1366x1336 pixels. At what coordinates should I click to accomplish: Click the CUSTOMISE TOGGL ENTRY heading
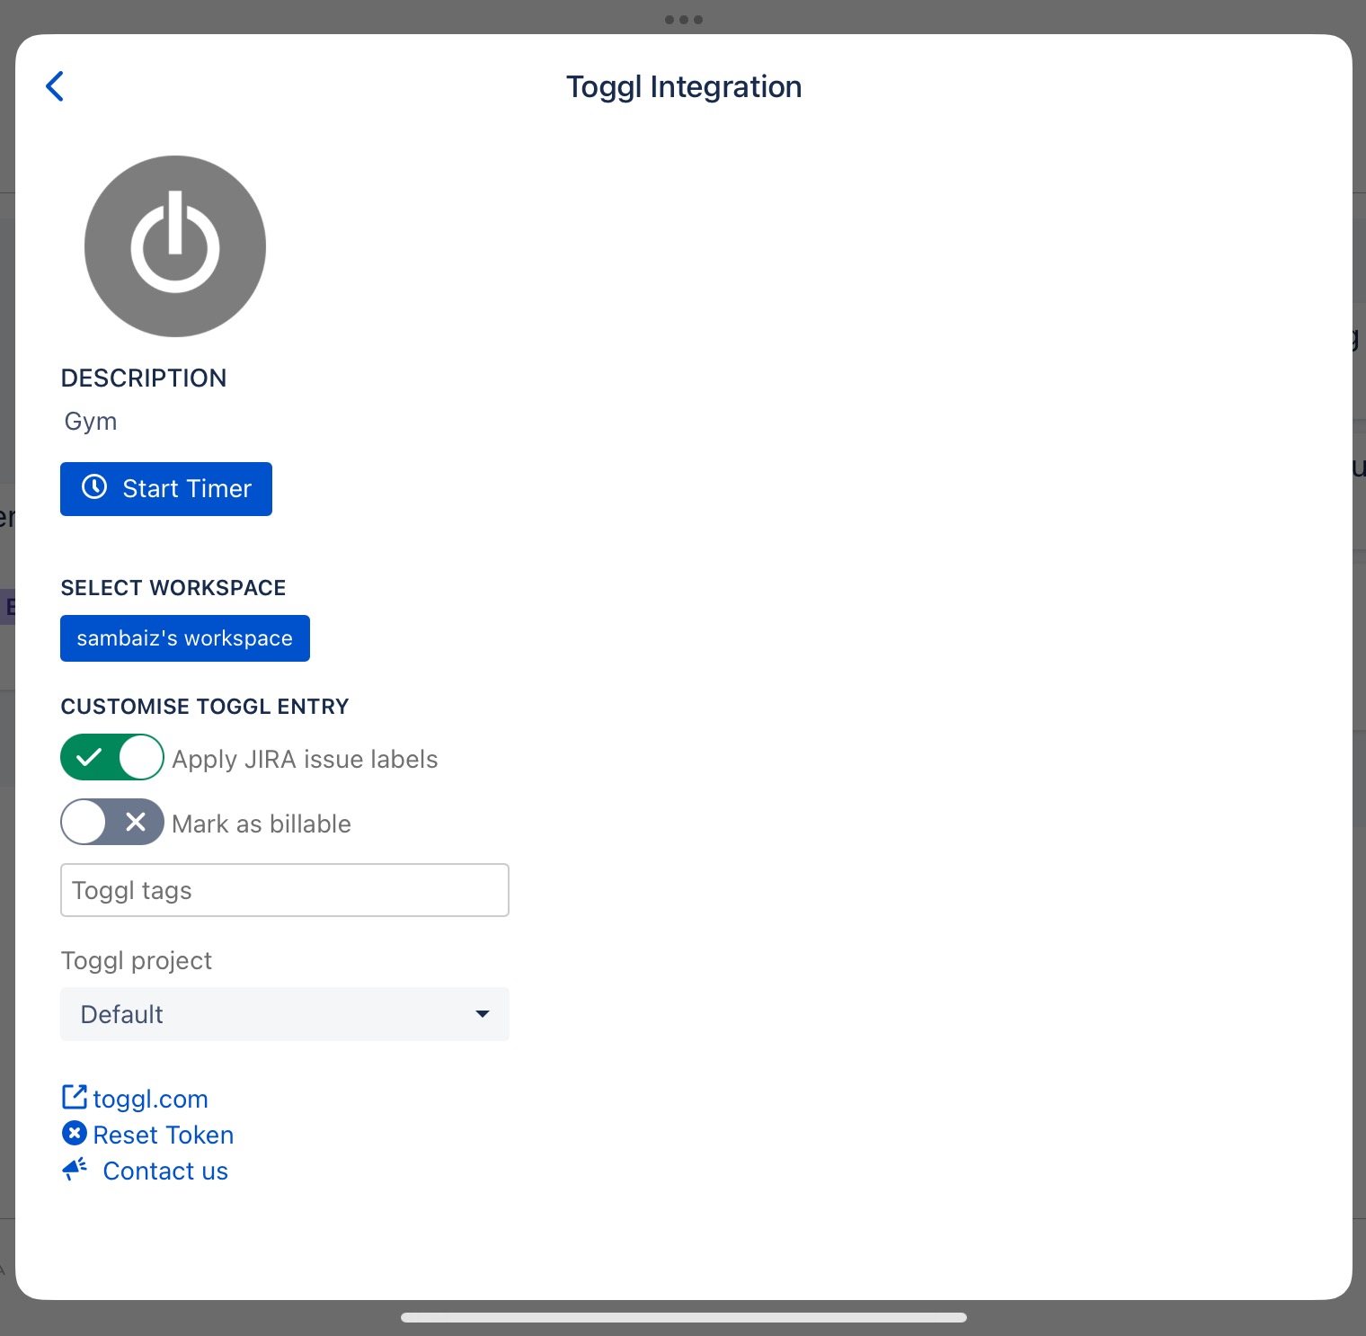[x=205, y=707]
